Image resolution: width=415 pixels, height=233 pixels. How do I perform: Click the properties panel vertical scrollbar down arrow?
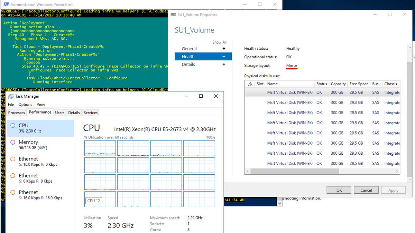[411, 180]
